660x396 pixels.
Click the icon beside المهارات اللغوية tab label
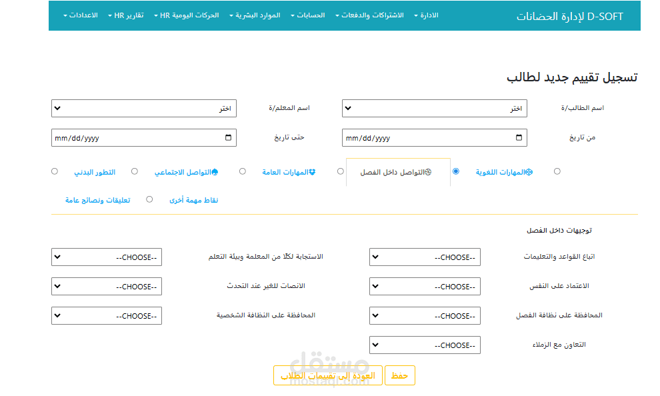coord(529,172)
